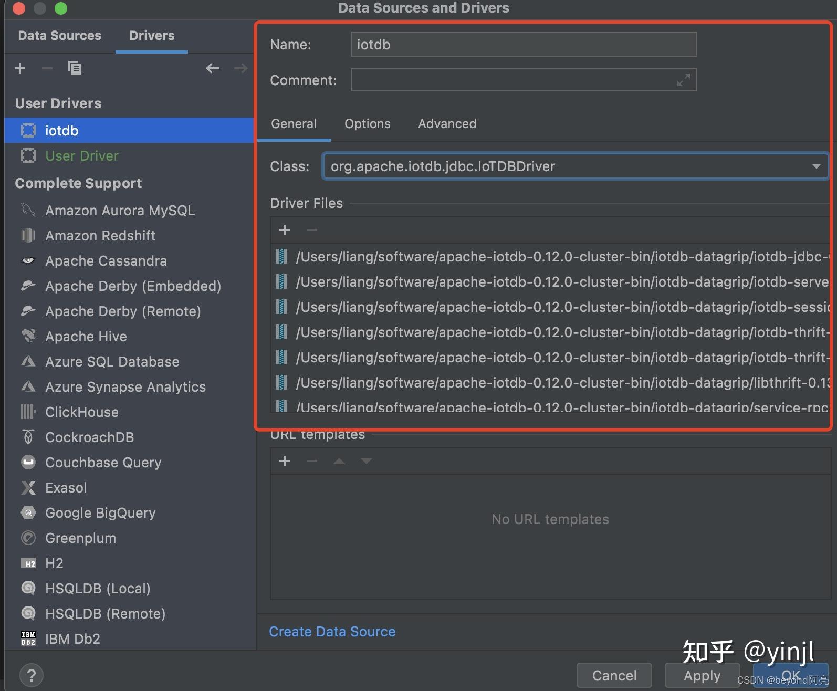Open the Class dropdown arrow
This screenshot has height=691, width=837.
coord(816,166)
